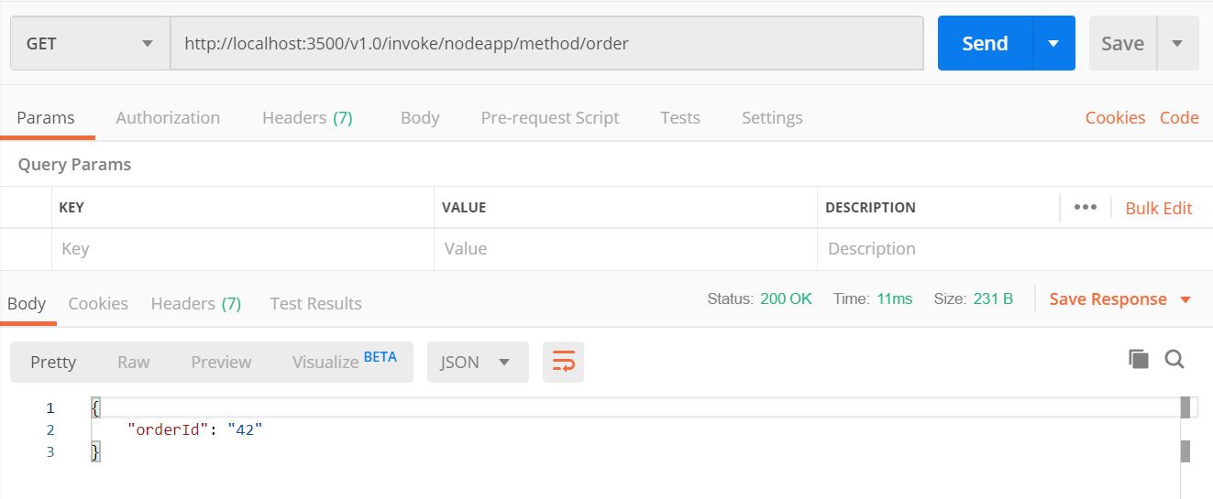The height and width of the screenshot is (499, 1213).
Task: Select the Pre-request Script tab
Action: click(550, 117)
